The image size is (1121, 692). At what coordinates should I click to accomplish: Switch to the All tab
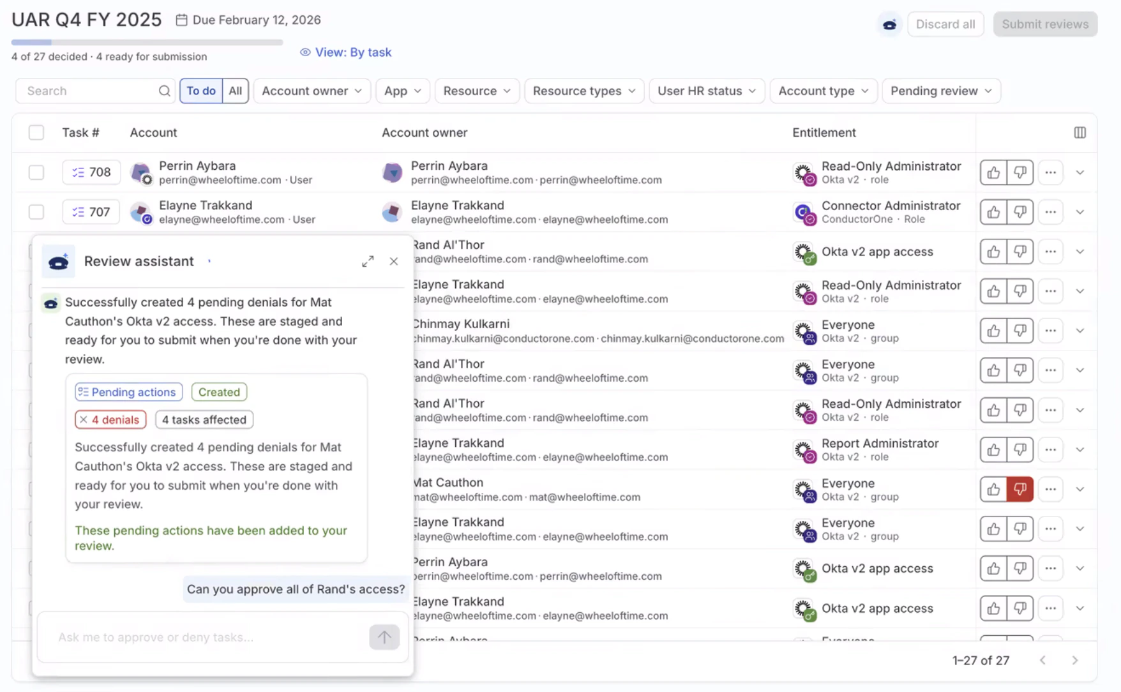pyautogui.click(x=235, y=91)
